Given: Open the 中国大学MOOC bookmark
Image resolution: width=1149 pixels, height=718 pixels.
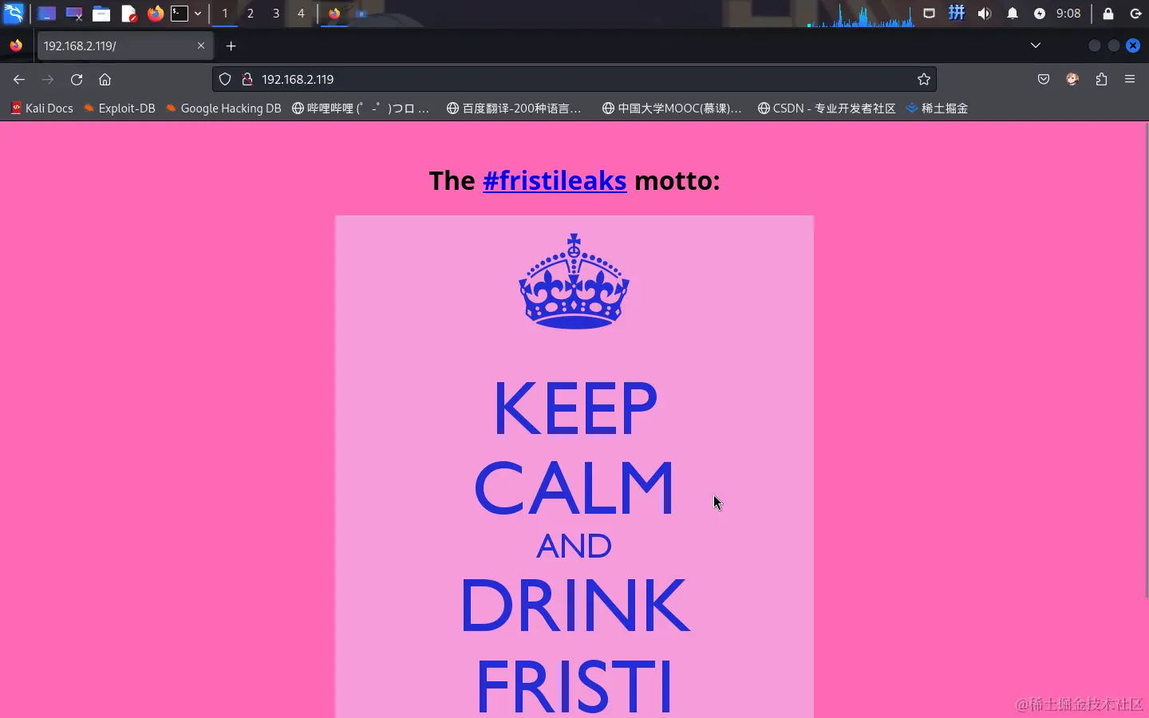Looking at the screenshot, I should pos(672,108).
